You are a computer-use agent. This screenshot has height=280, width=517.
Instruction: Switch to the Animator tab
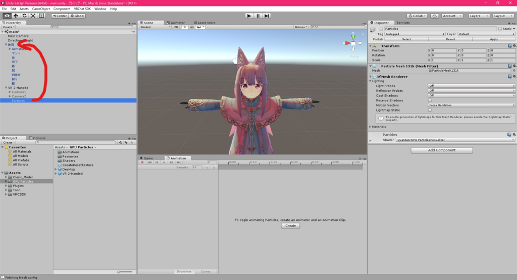coord(176,23)
